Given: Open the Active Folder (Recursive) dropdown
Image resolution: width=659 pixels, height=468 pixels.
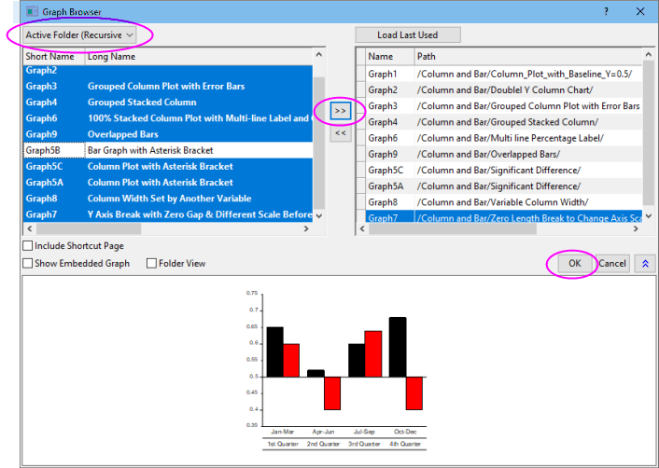Looking at the screenshot, I should 80,34.
